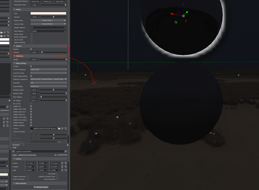Open the Correct Roughness dropdown
Screen dimensions: 259x190
(48, 69)
